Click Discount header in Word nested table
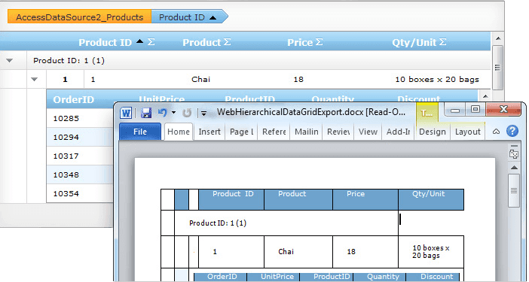The width and height of the screenshot is (529, 282). 433,277
